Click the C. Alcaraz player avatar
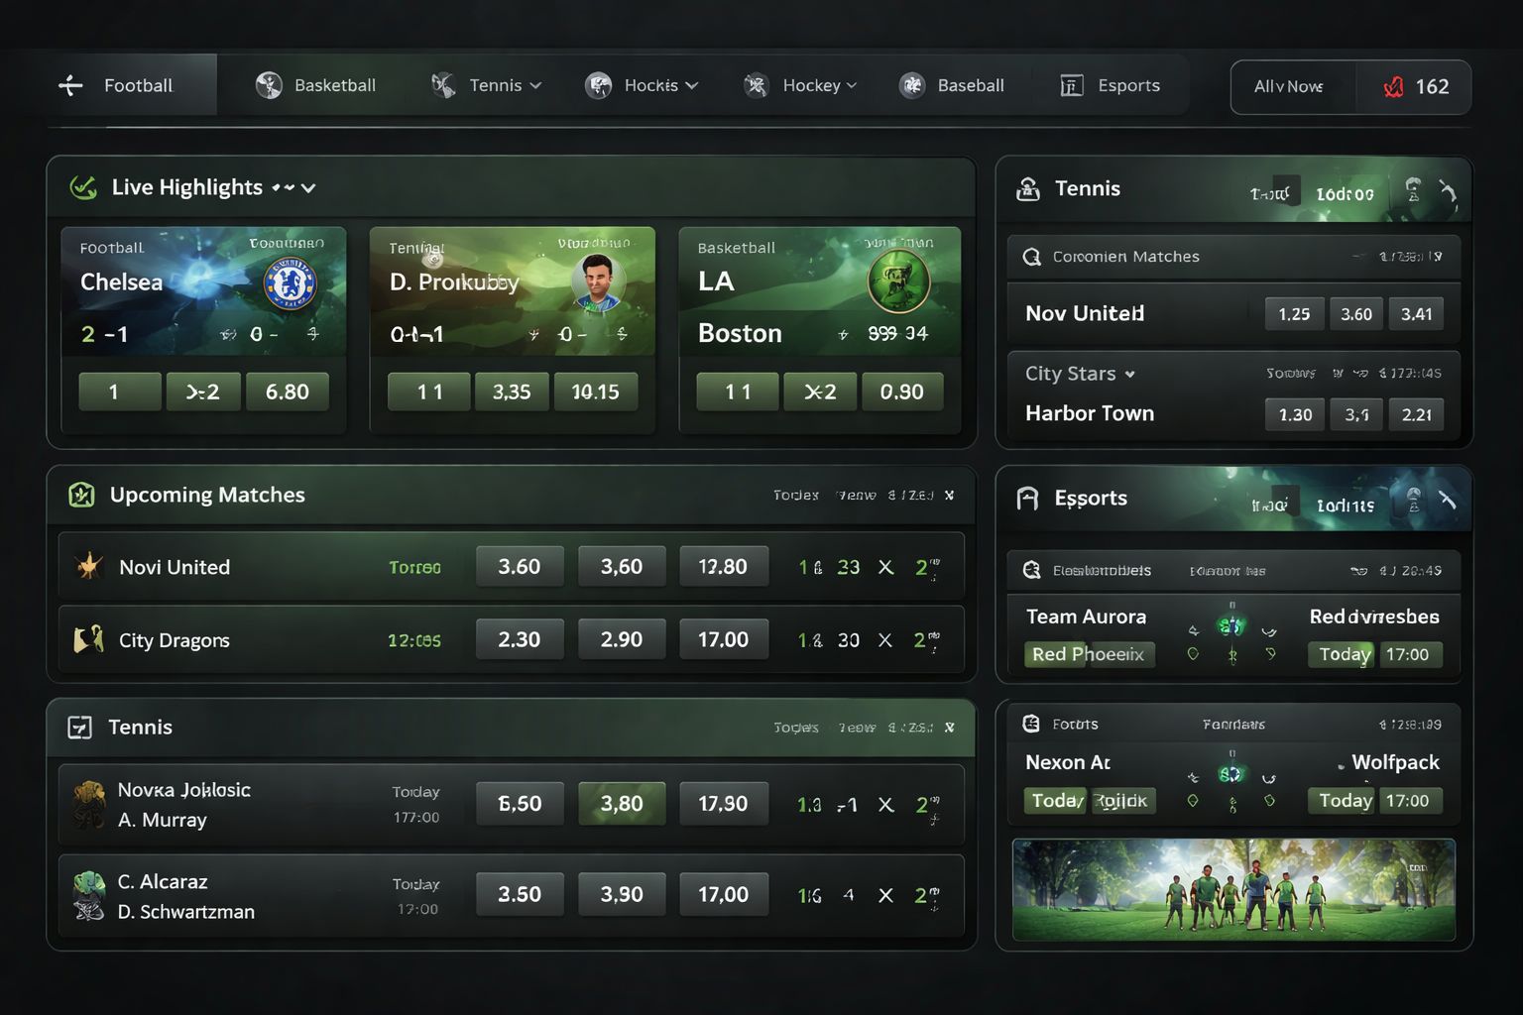The width and height of the screenshot is (1523, 1015). 89,896
